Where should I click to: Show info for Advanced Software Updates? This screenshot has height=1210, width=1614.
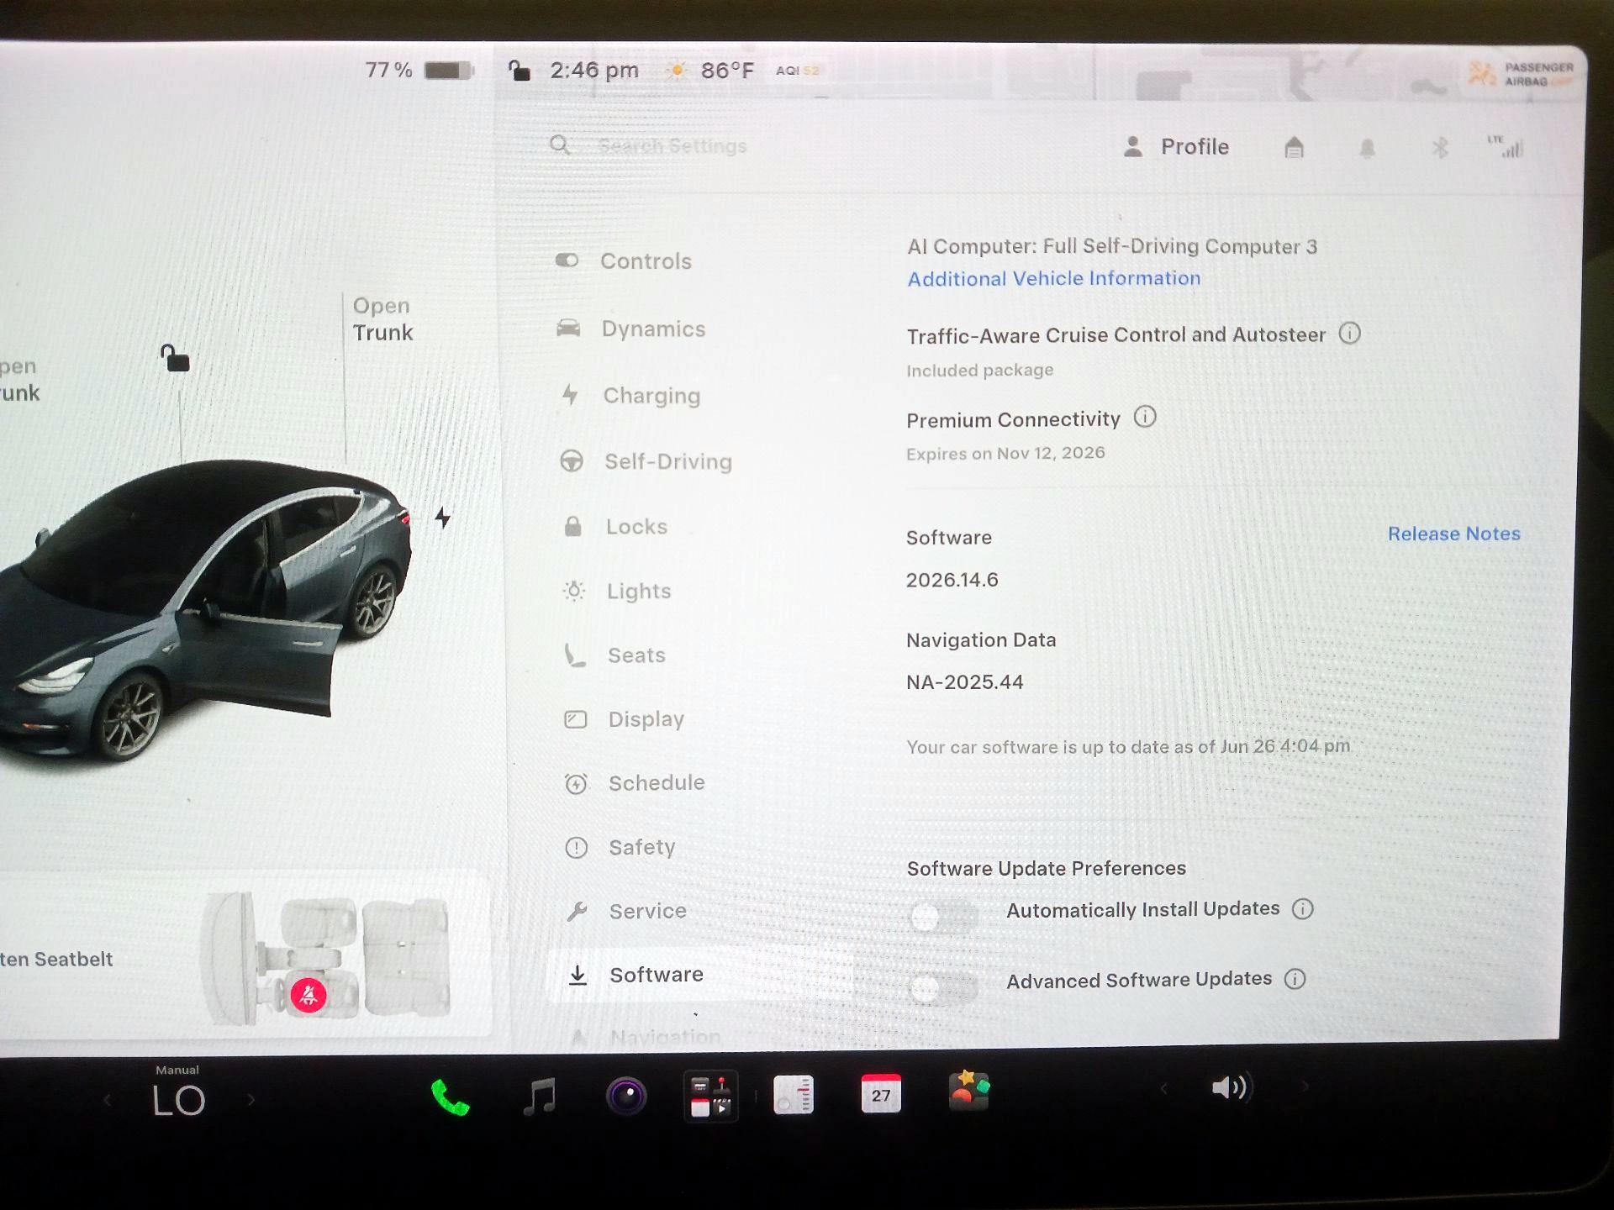[1295, 978]
